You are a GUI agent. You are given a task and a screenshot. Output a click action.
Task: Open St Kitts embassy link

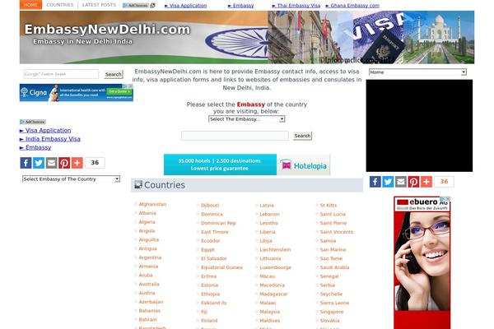coord(329,206)
